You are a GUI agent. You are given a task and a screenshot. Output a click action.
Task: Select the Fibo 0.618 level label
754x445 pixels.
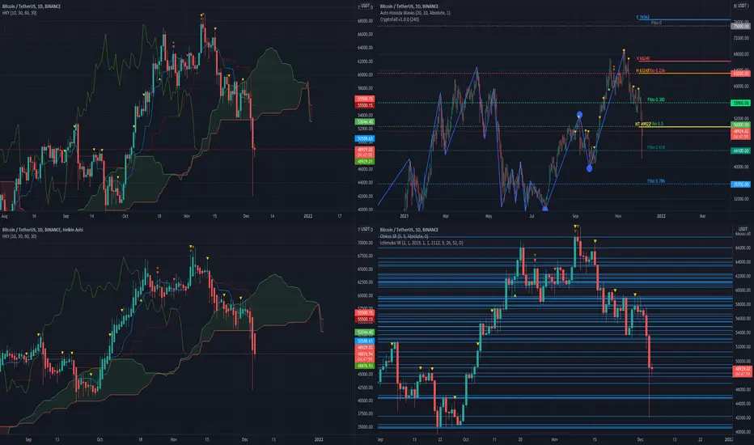coord(656,148)
